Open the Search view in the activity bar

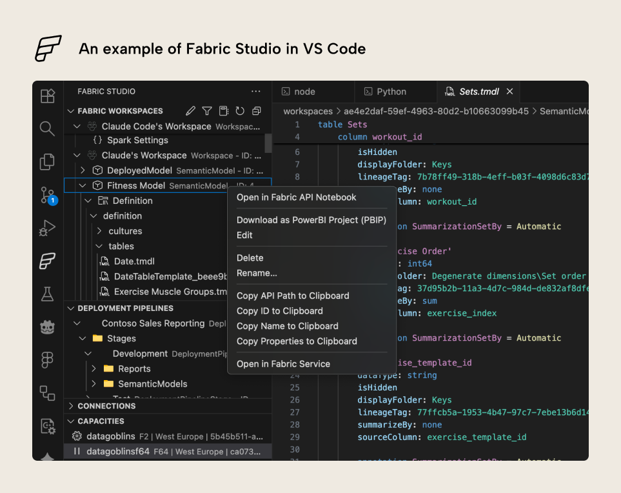coord(48,129)
